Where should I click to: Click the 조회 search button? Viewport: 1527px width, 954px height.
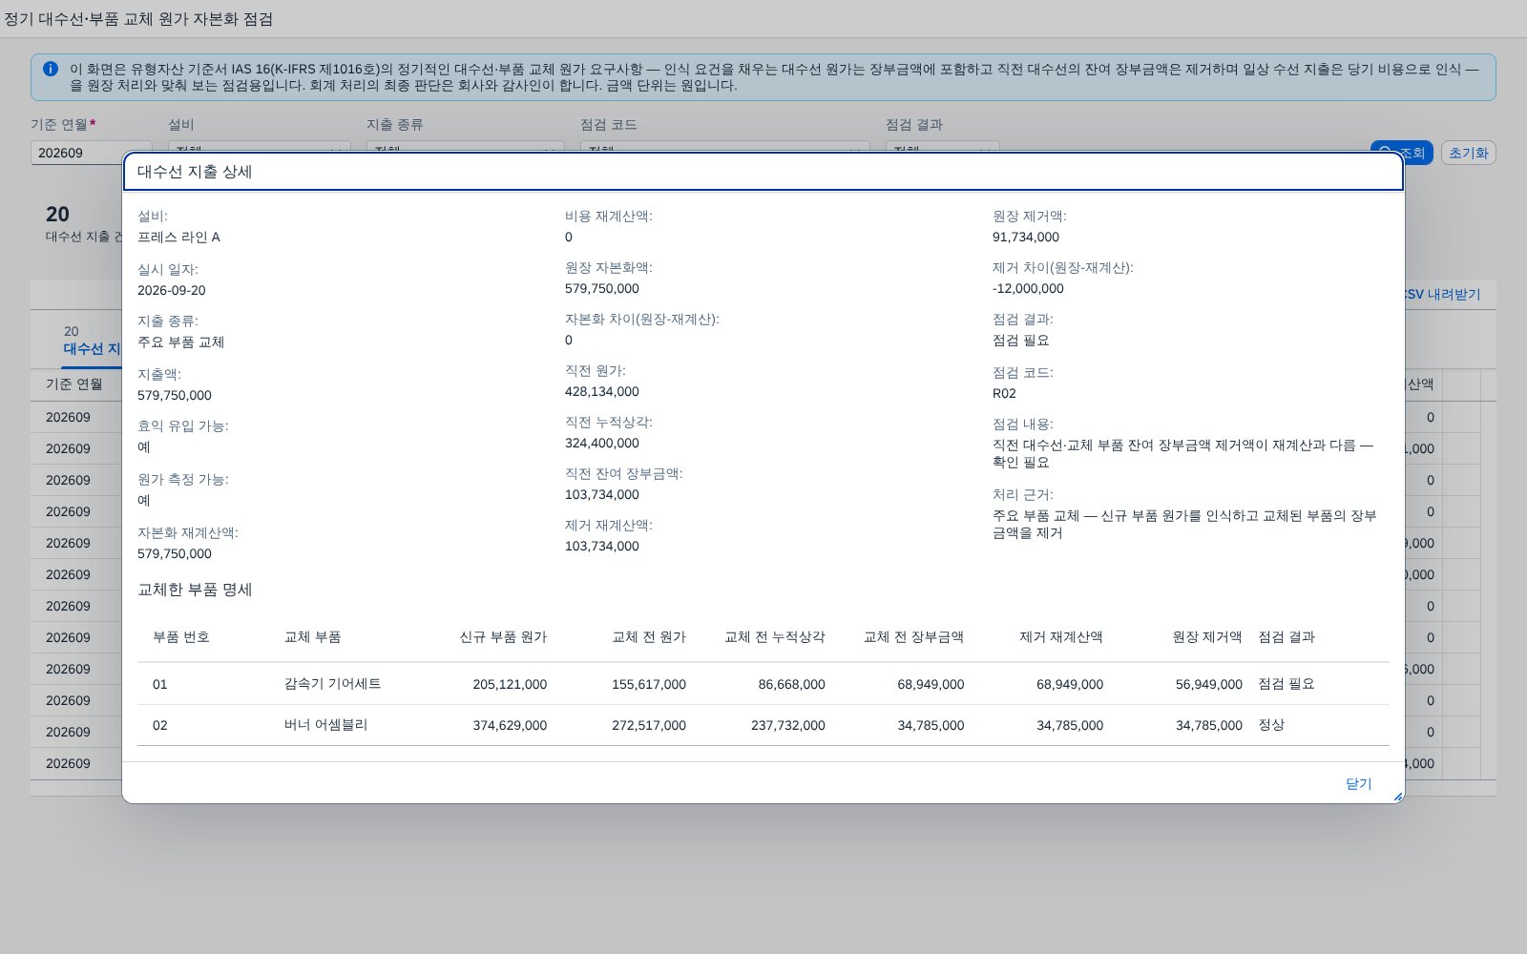tap(1401, 153)
